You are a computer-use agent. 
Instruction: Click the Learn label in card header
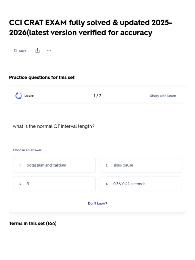tap(29, 96)
